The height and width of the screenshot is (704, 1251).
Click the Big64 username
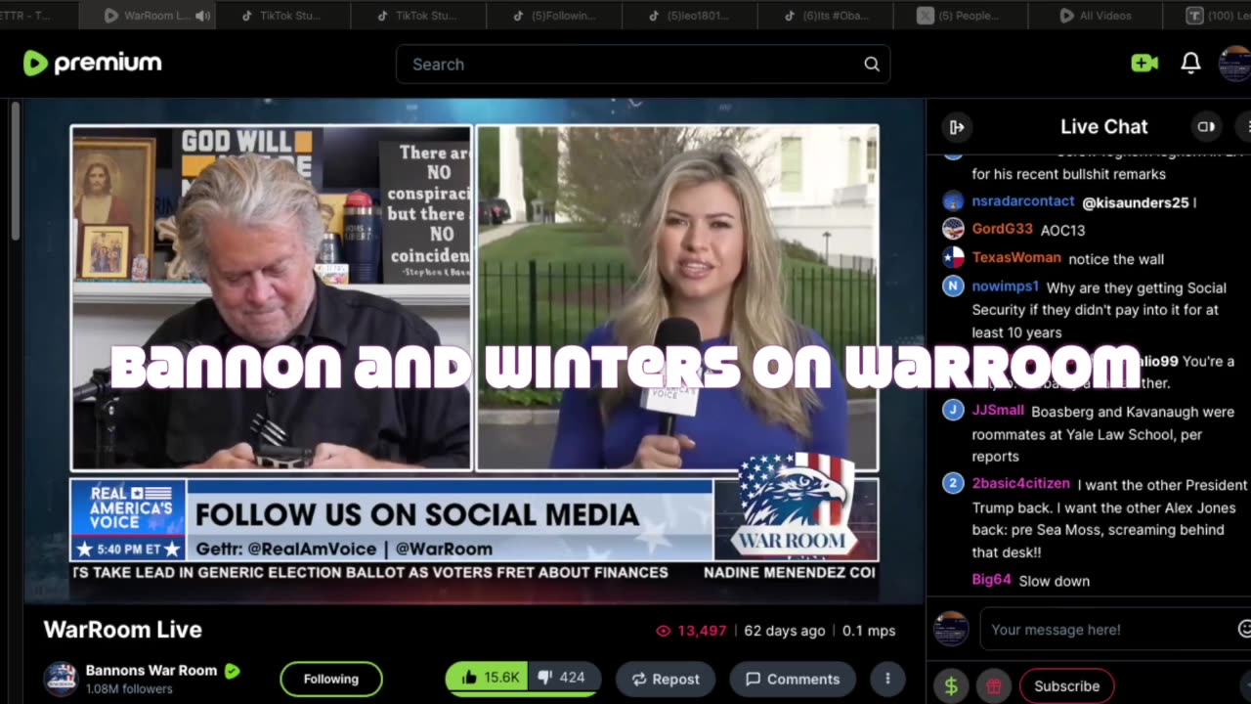point(991,580)
